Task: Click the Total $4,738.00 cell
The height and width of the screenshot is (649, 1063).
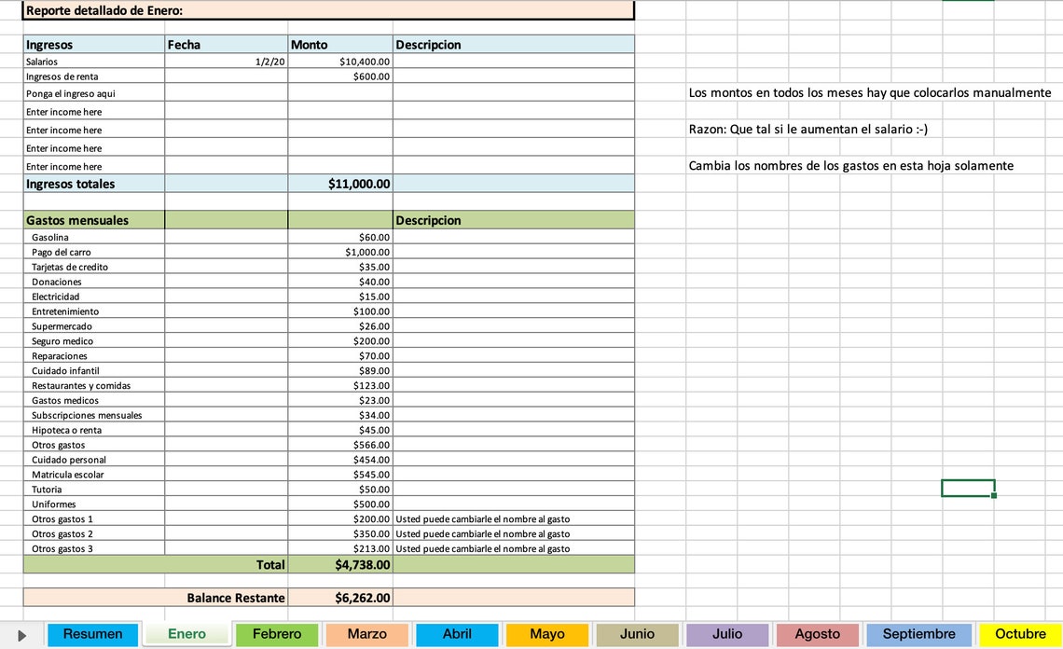Action: (x=340, y=564)
